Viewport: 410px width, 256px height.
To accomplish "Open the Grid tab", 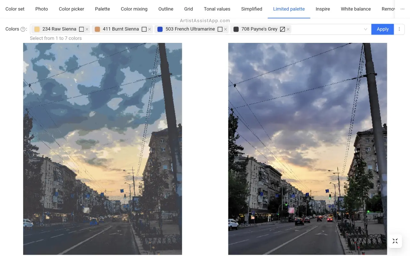I will (189, 9).
